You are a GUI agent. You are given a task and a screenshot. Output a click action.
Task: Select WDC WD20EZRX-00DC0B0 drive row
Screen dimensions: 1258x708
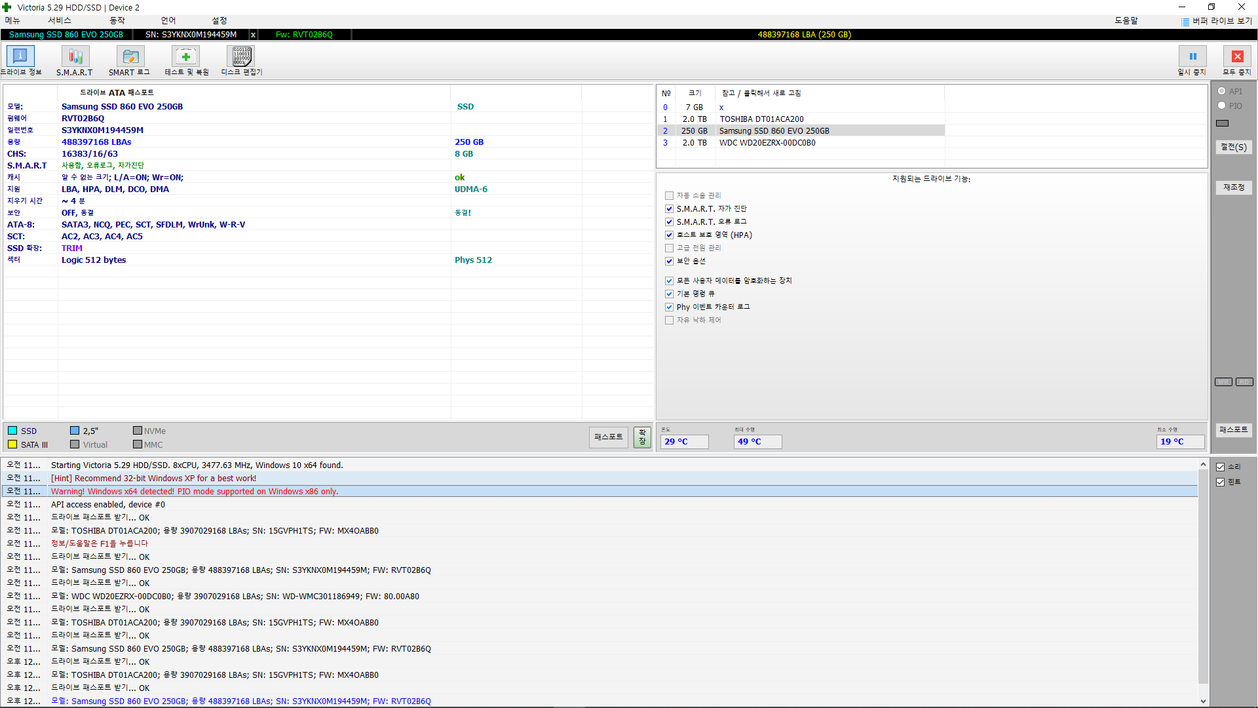click(x=801, y=143)
